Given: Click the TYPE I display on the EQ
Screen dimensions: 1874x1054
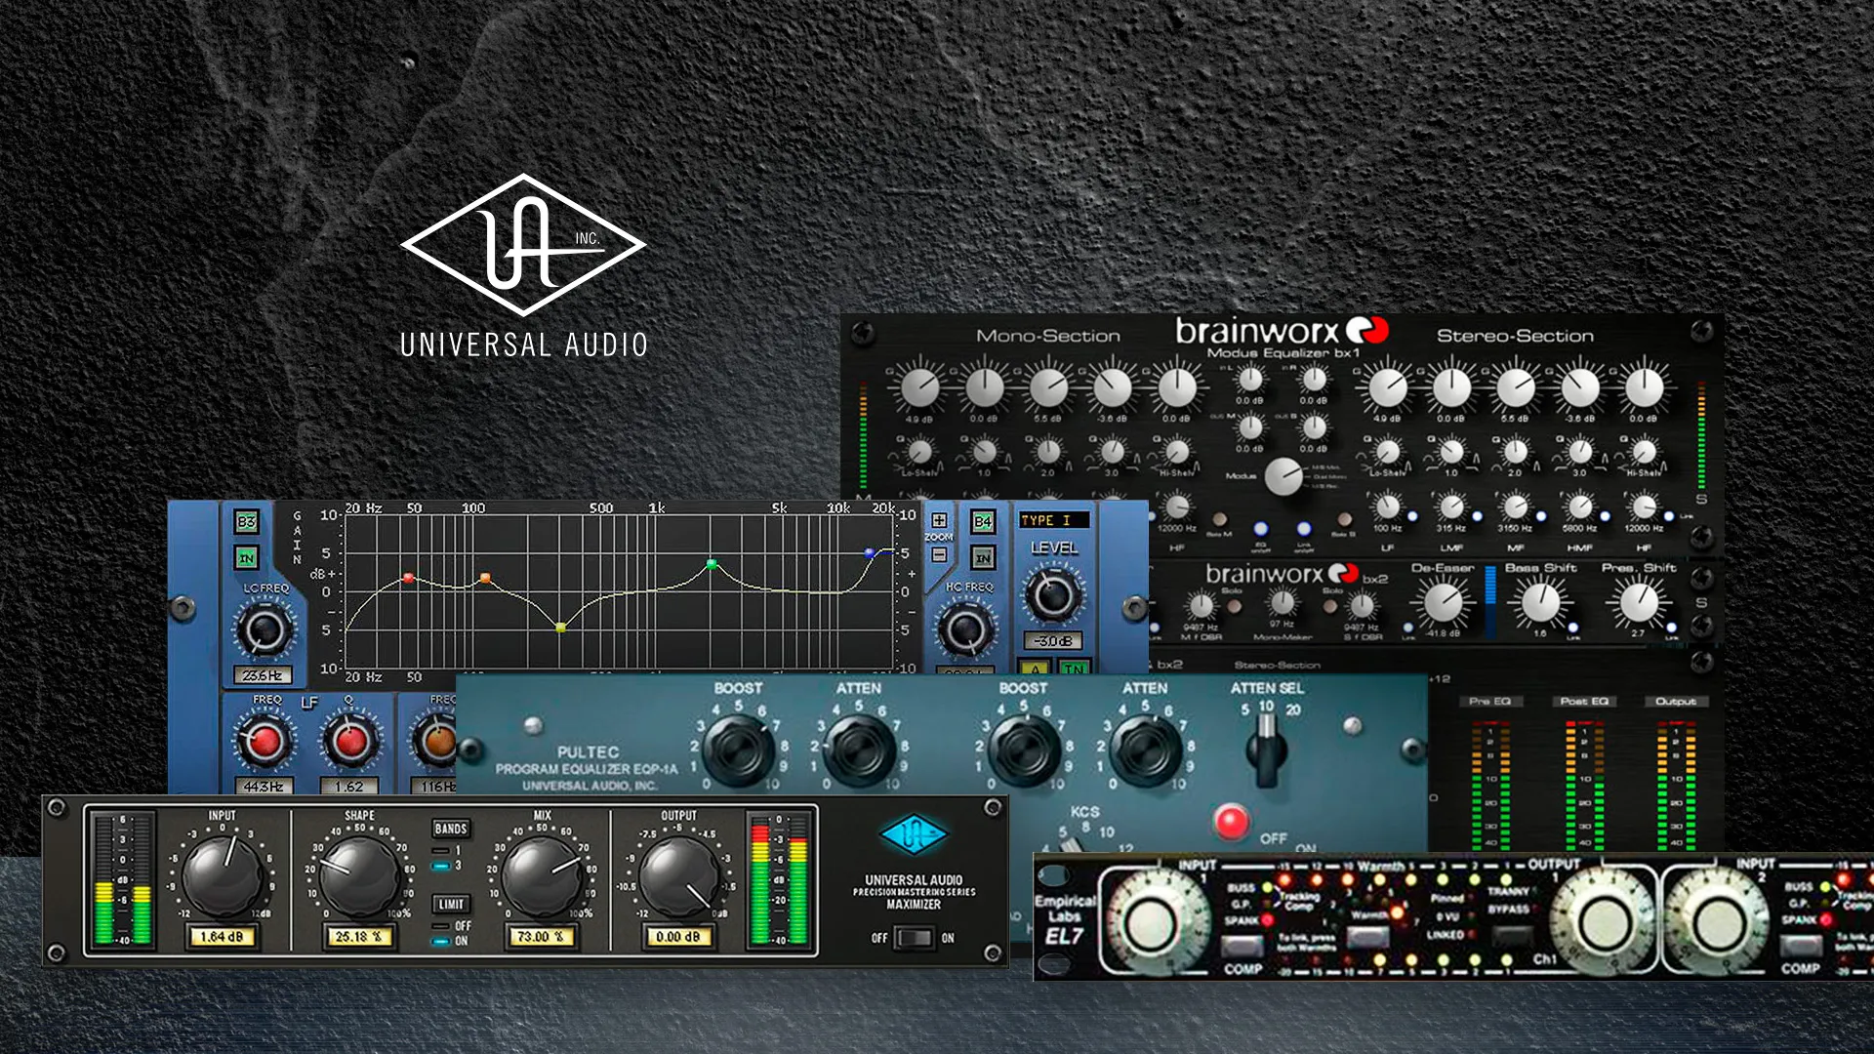Looking at the screenshot, I should (x=1053, y=520).
